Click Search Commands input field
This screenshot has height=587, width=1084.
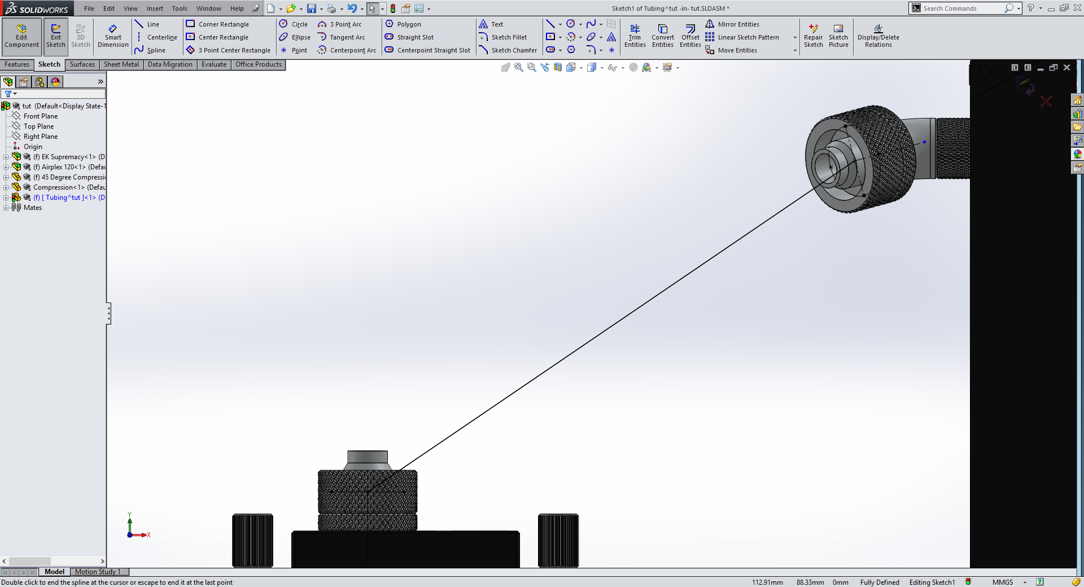point(961,8)
